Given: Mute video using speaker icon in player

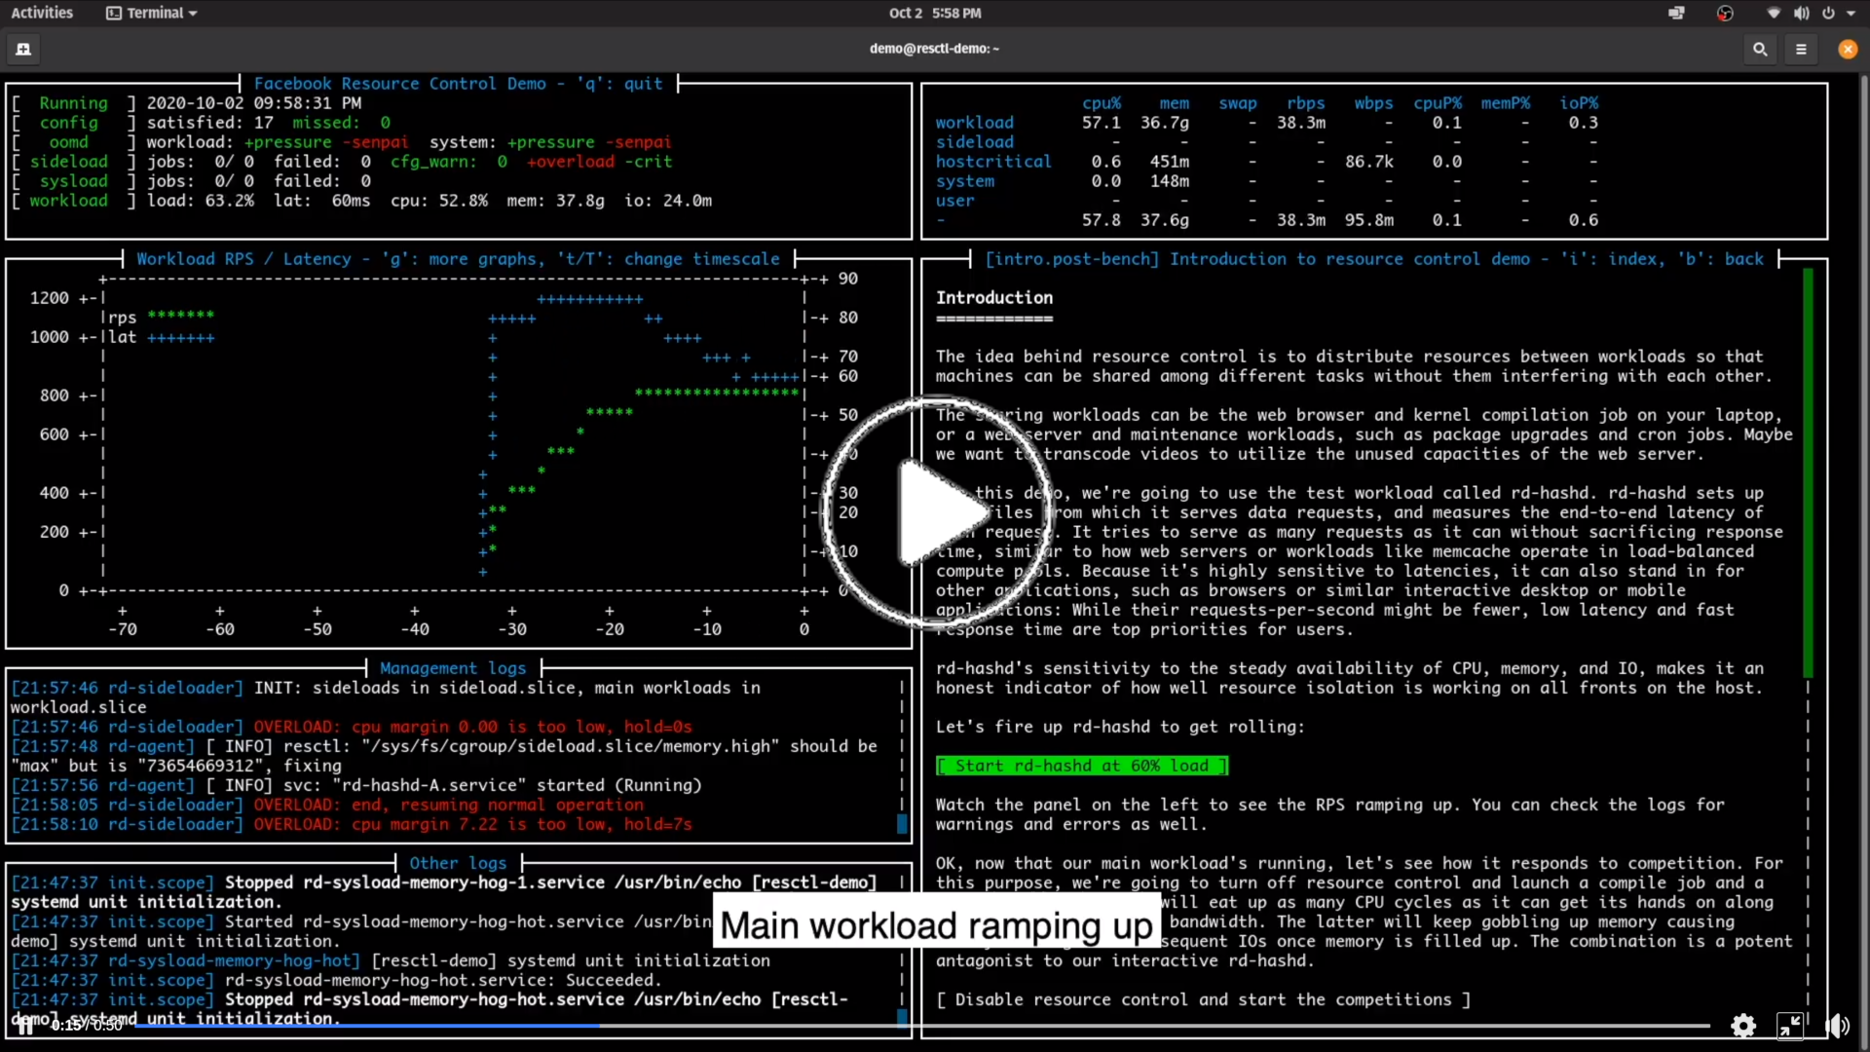Looking at the screenshot, I should click(1837, 1025).
